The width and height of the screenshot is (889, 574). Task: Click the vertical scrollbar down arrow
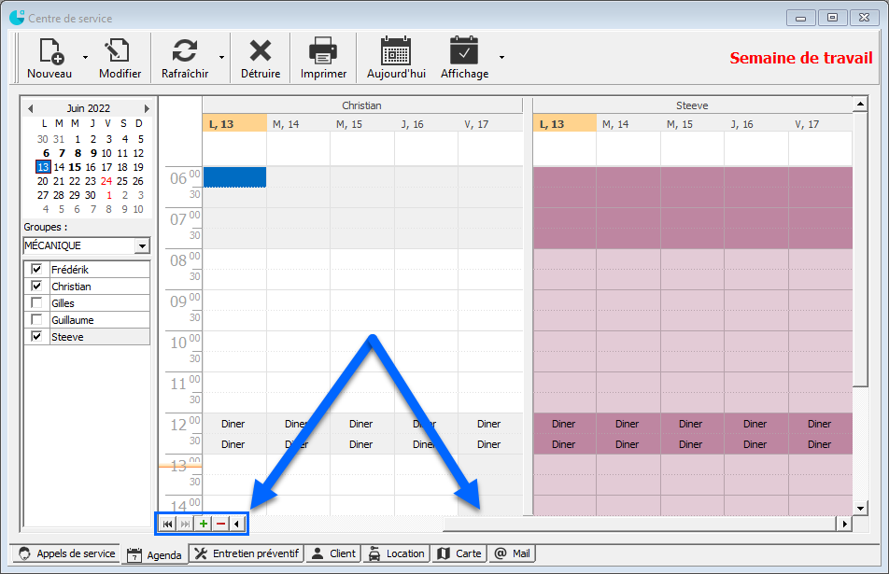point(861,508)
